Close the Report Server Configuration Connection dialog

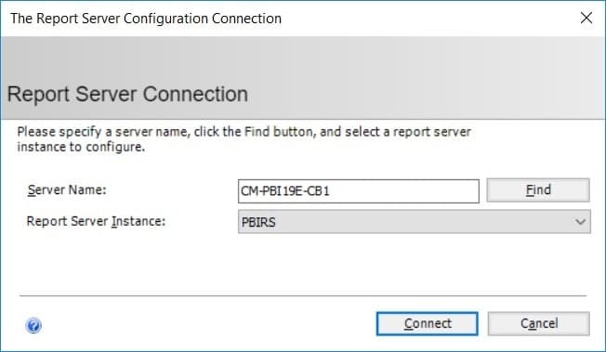tap(586, 18)
